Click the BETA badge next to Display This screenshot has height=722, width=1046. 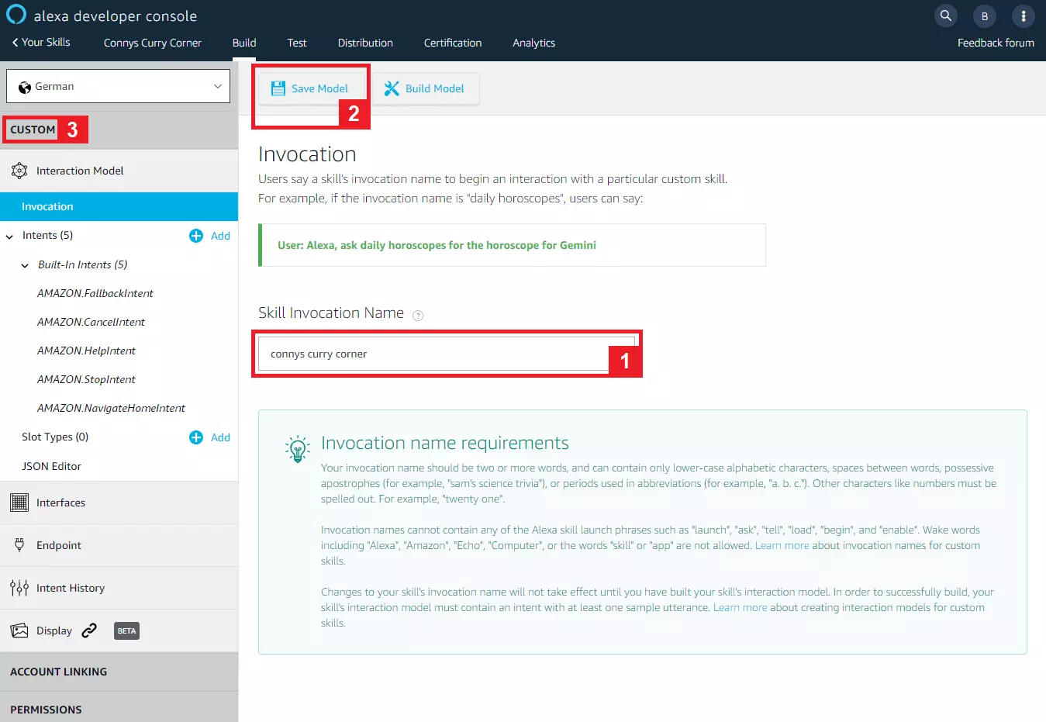[126, 630]
